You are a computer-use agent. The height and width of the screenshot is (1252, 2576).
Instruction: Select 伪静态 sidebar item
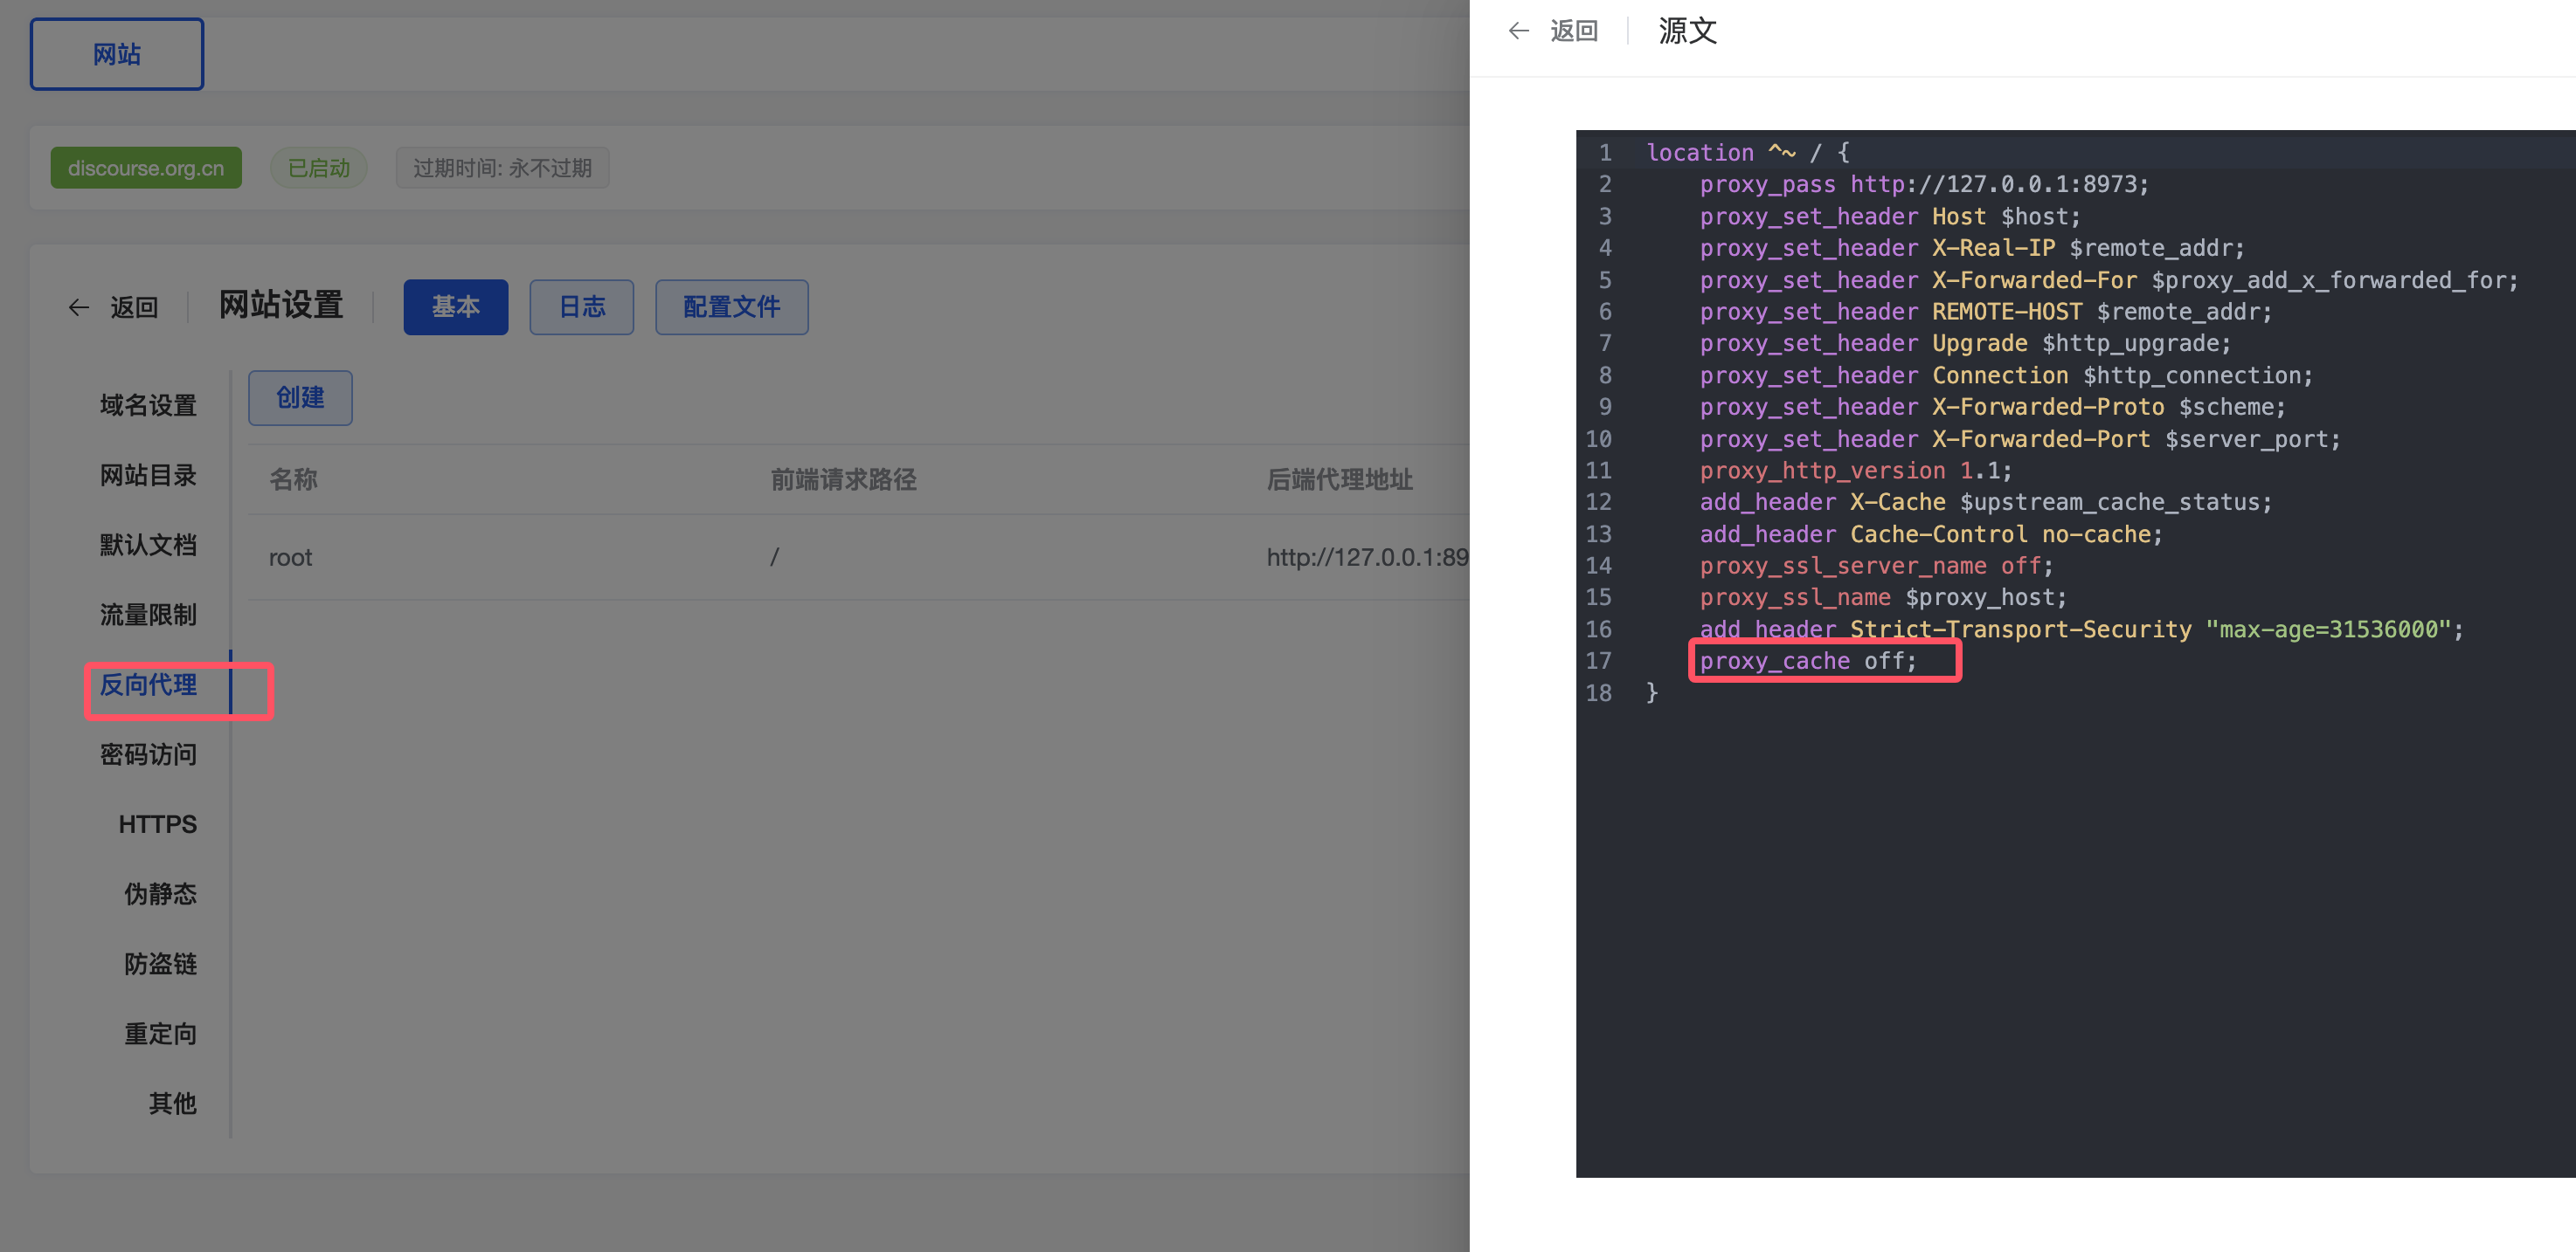(160, 893)
